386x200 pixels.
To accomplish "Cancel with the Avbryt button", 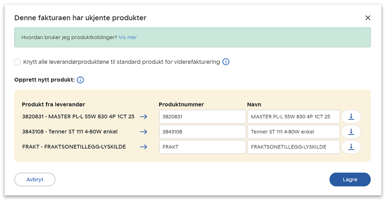I will point(35,179).
